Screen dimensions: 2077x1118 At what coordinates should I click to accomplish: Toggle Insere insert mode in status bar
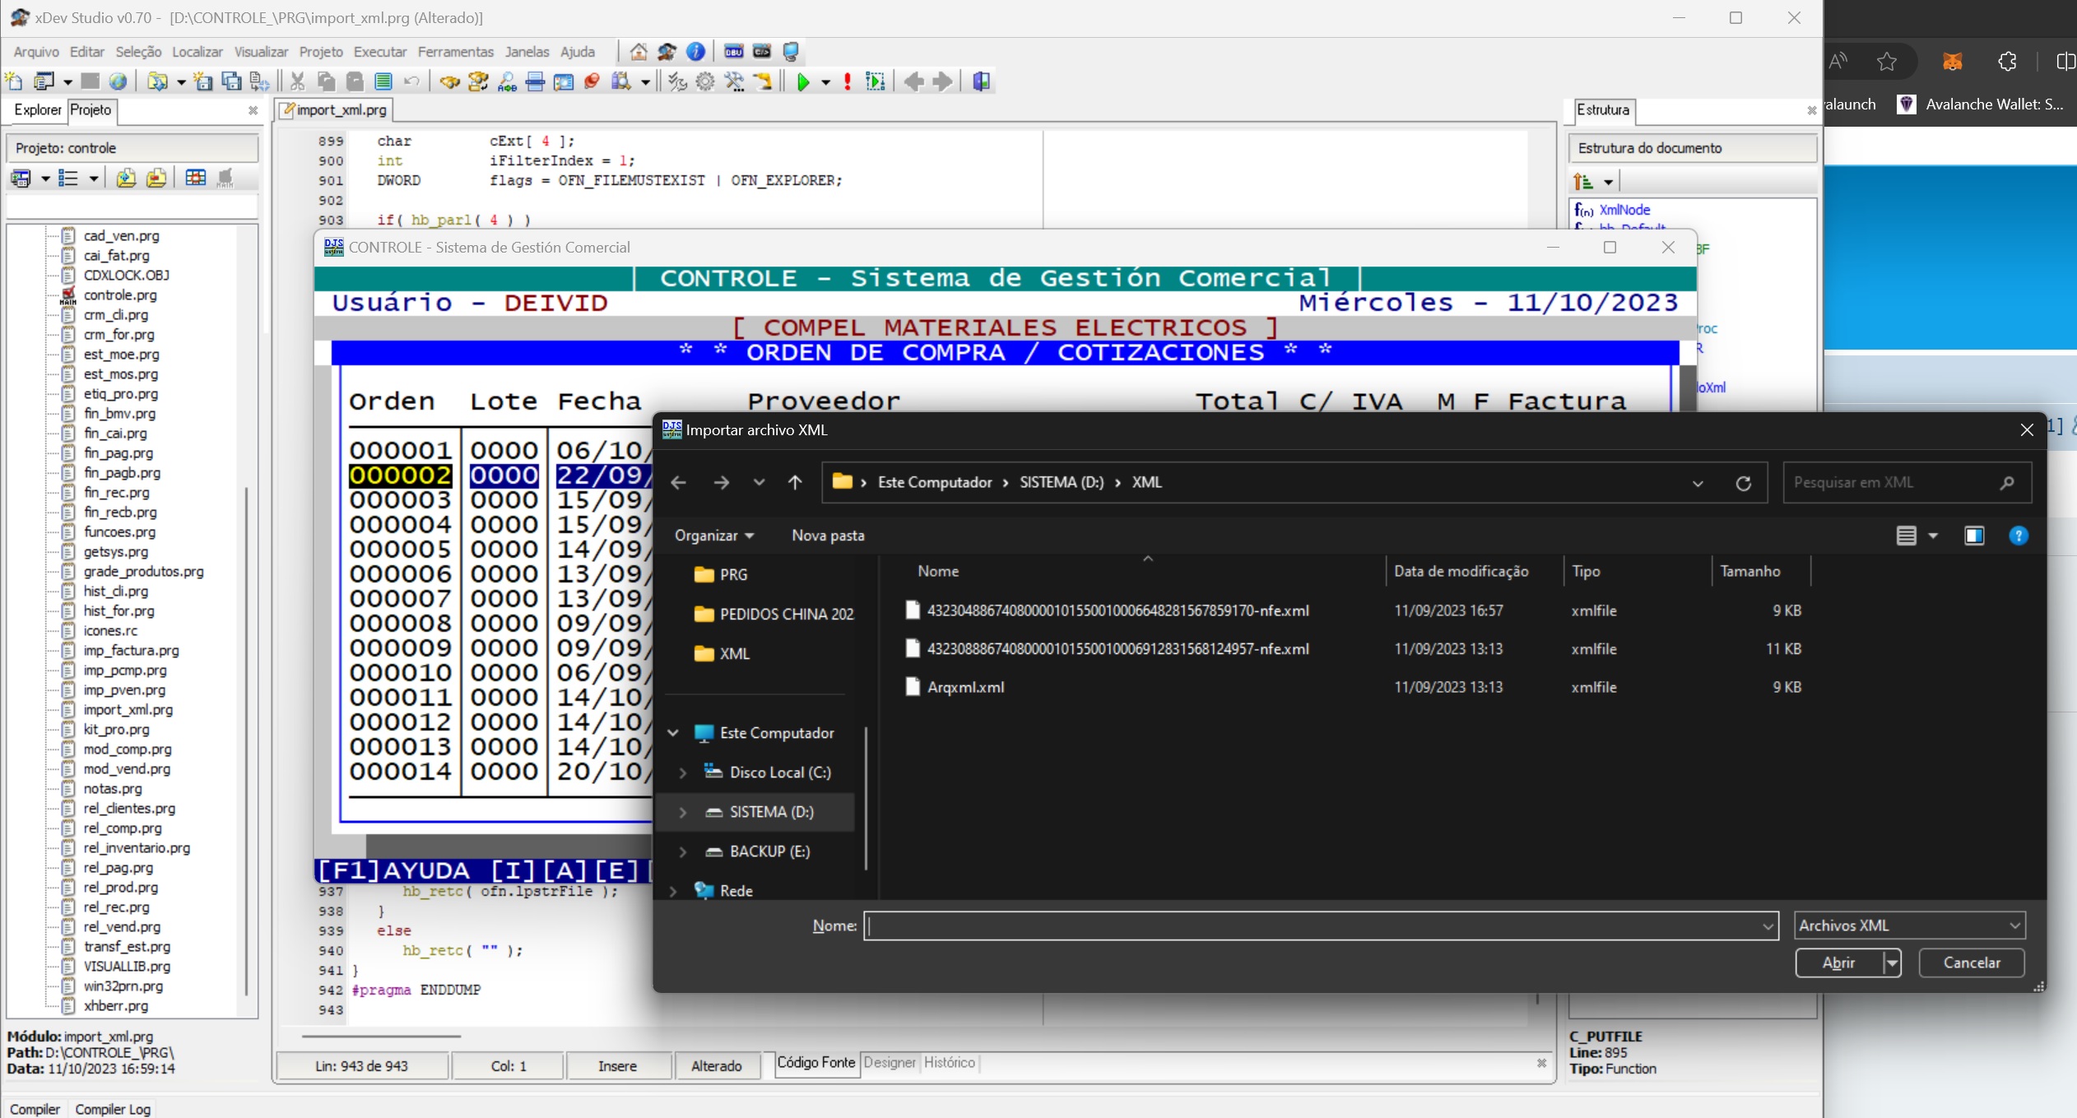(x=617, y=1065)
